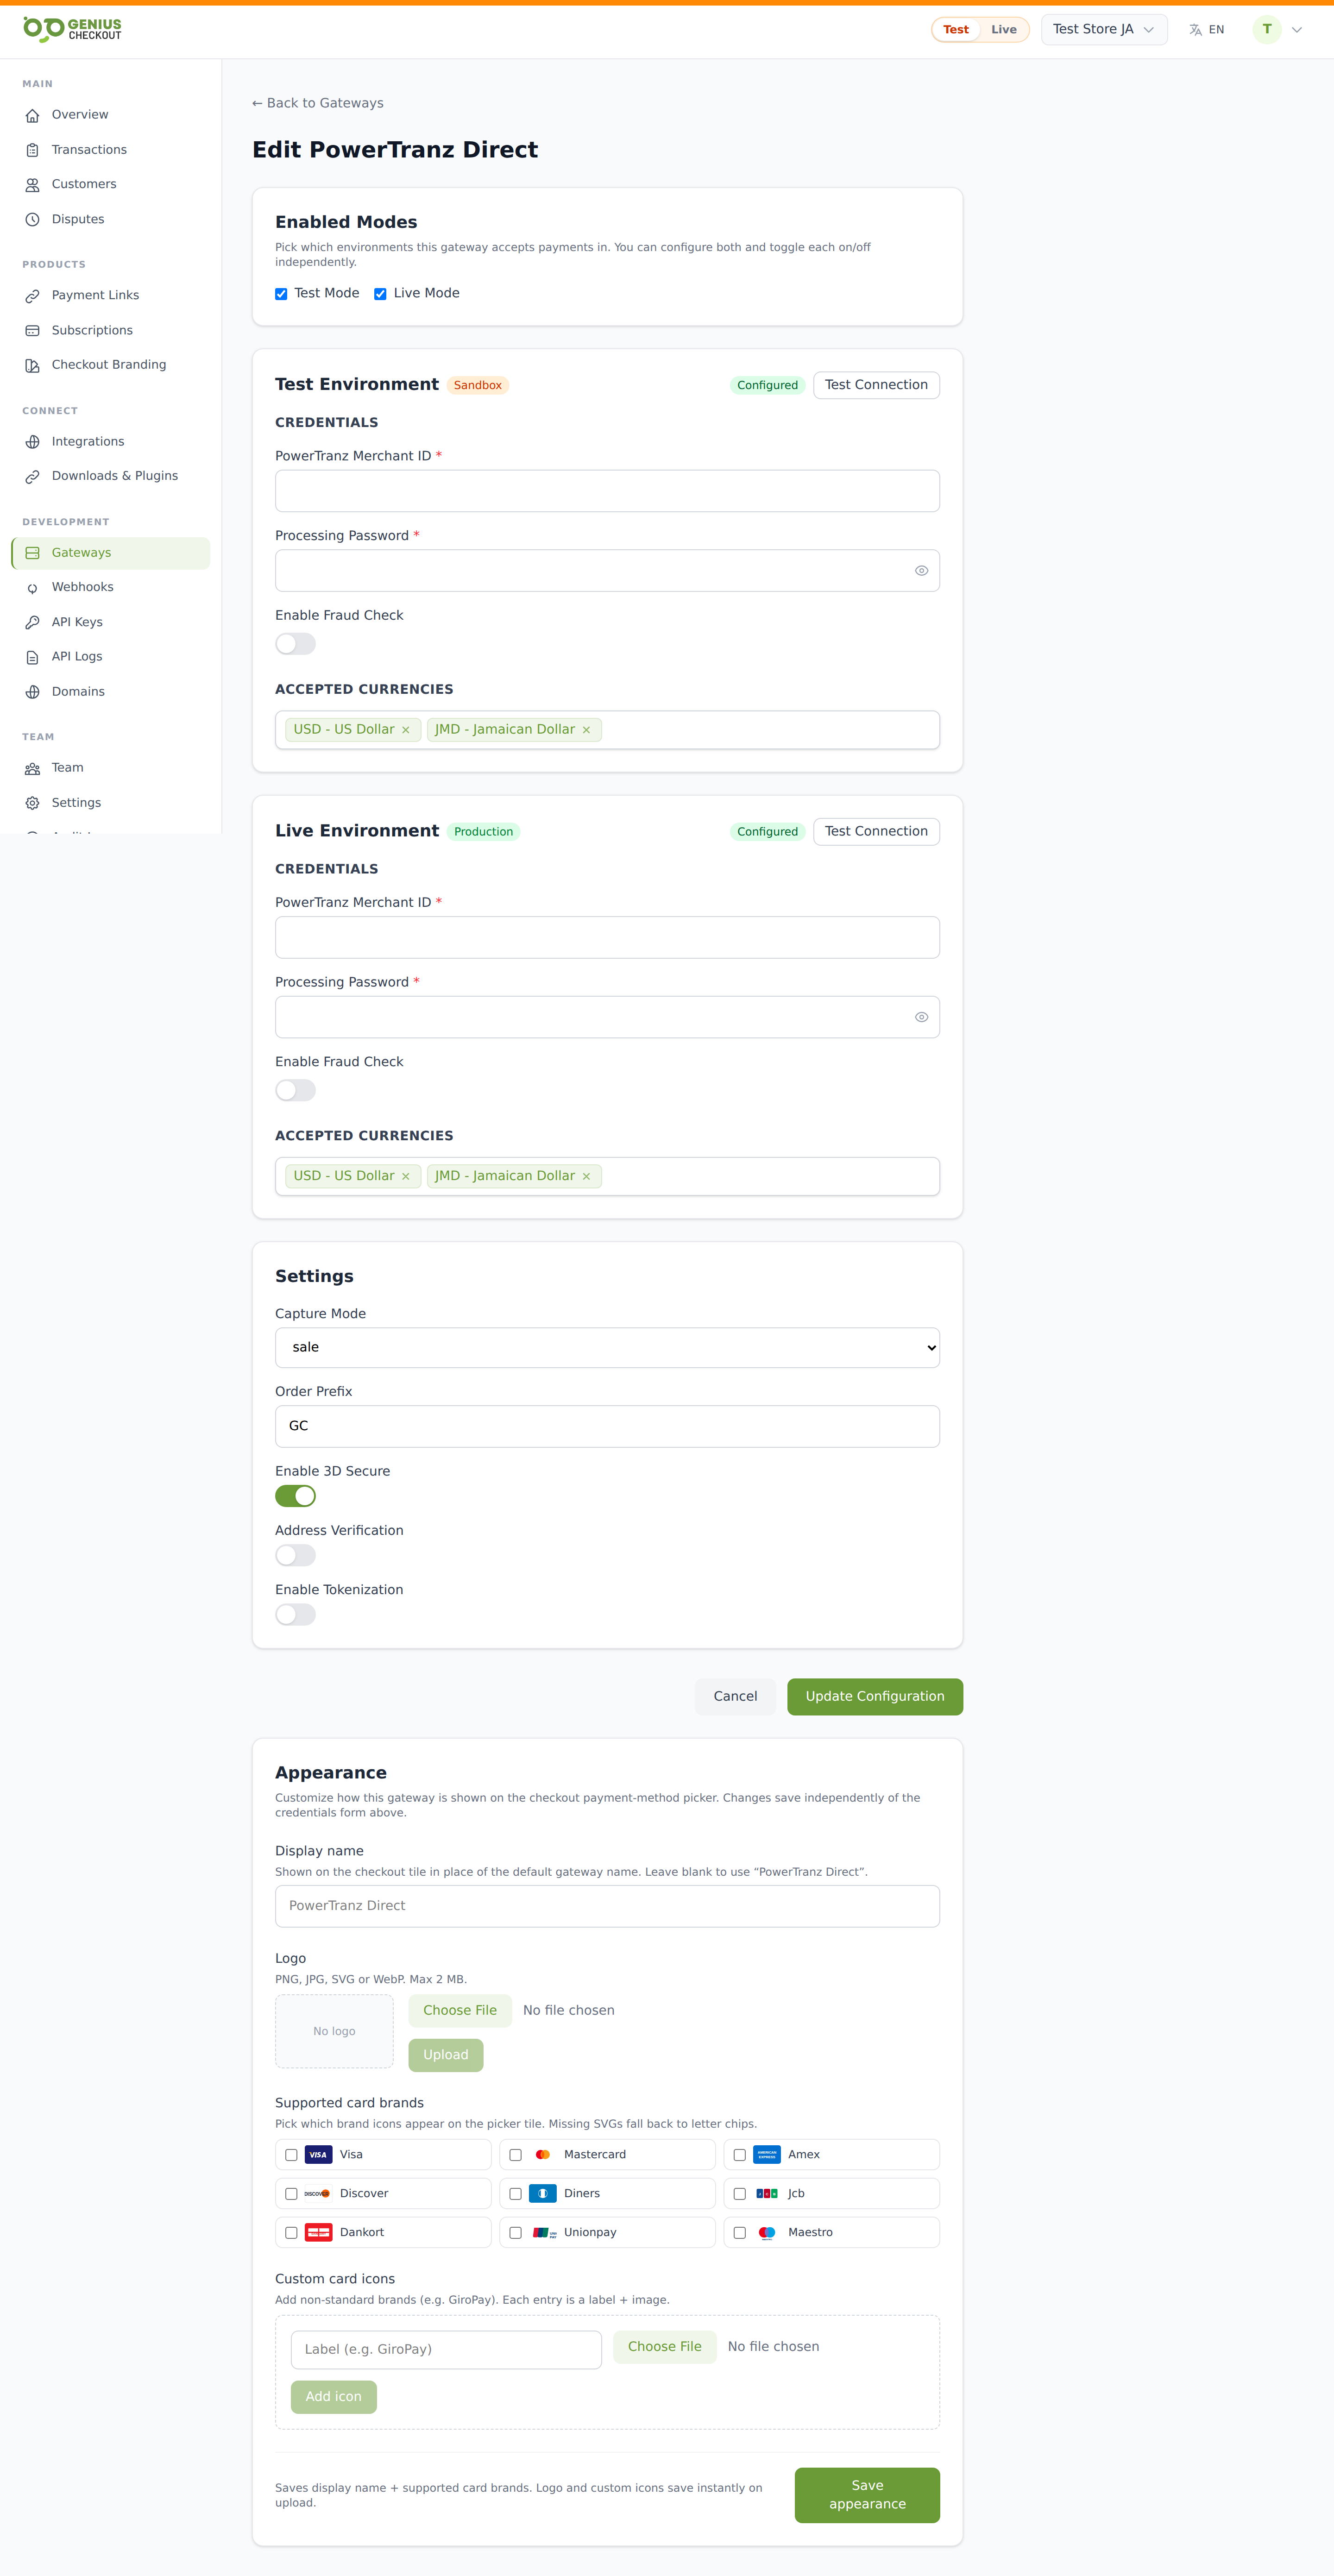This screenshot has height=2576, width=1334.
Task: Click the API Keys key icon
Action: (x=32, y=622)
